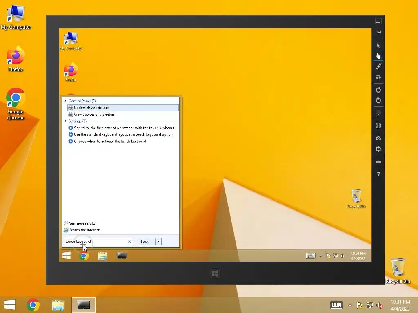Screen dimensions: 418x313
Task: Minimize the simulator window
Action: (x=378, y=22)
